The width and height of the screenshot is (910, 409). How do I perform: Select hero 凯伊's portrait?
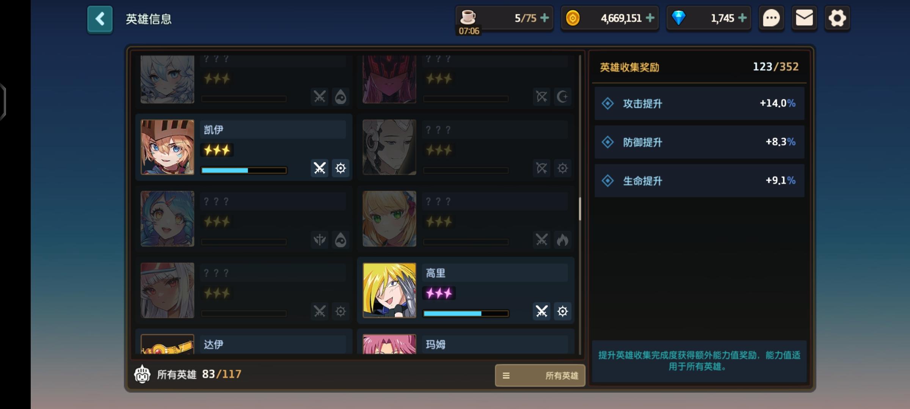point(167,147)
